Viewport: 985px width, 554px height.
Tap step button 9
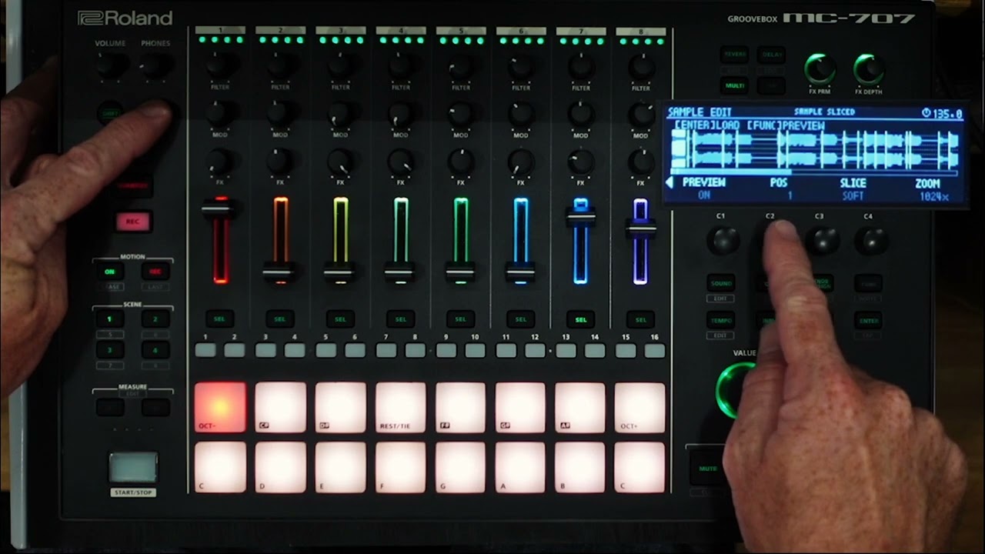point(446,350)
